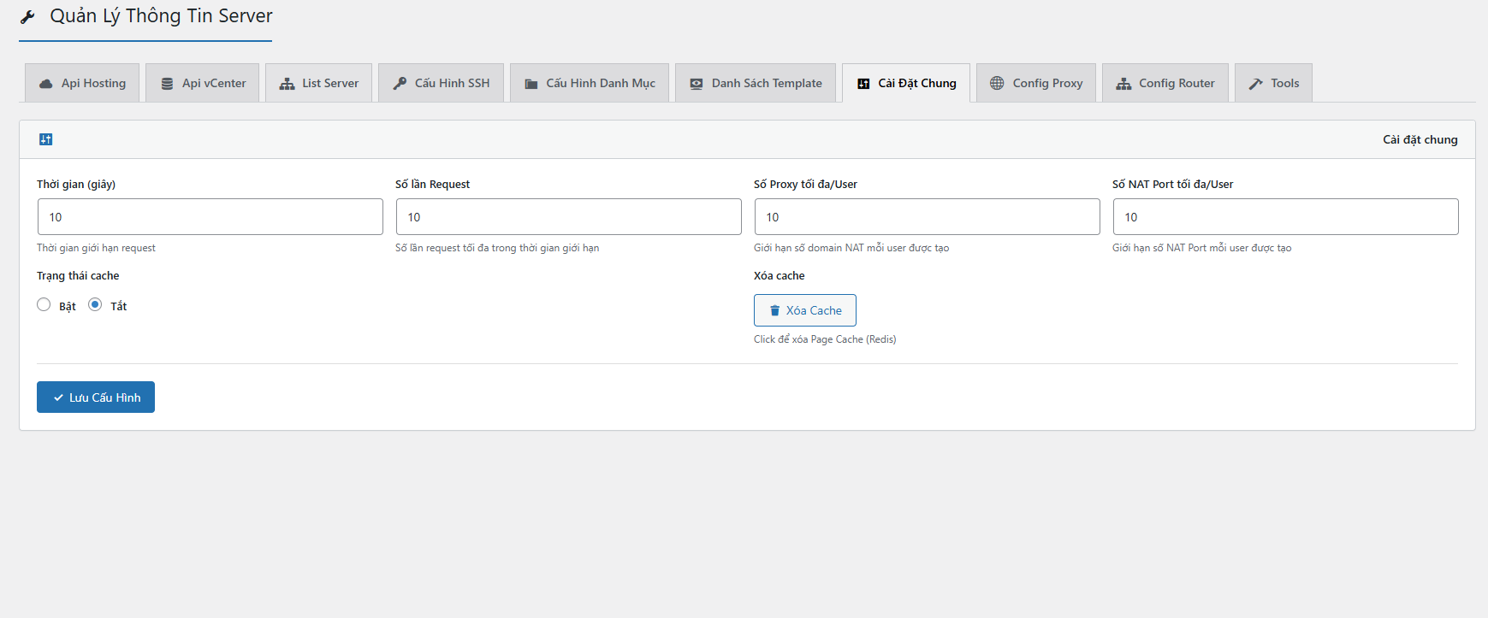
Task: Click the trash icon in Xóa Cache button
Action: pos(774,310)
